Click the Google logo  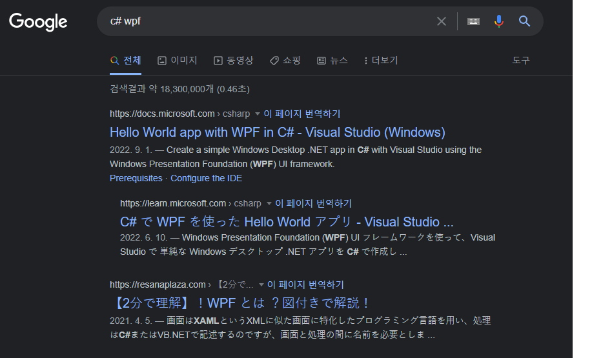click(x=38, y=22)
